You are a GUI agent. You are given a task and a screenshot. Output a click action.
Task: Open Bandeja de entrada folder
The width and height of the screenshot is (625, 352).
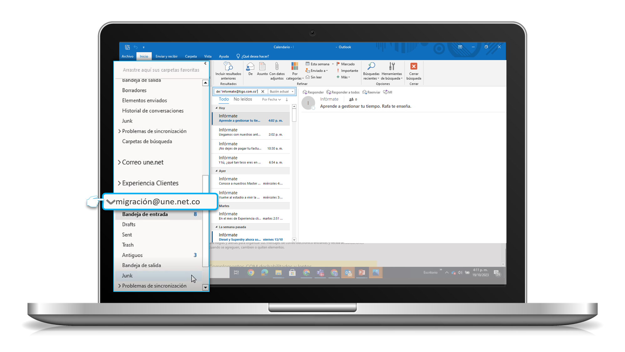[159, 214]
